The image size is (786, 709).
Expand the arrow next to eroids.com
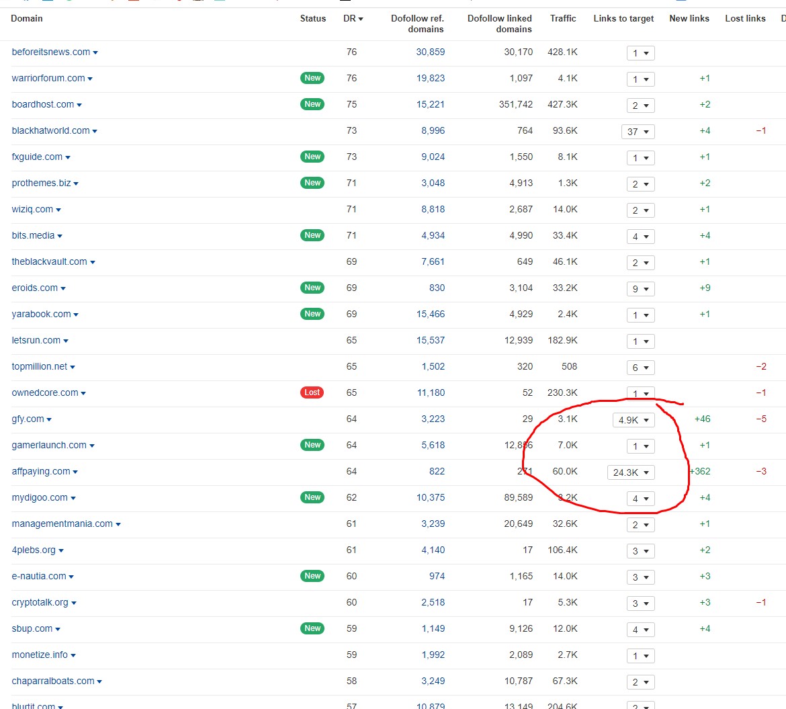click(x=62, y=289)
